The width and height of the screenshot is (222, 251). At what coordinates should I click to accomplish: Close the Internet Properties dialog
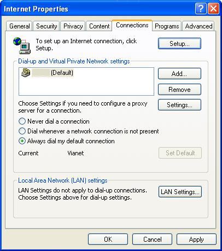(213, 9)
